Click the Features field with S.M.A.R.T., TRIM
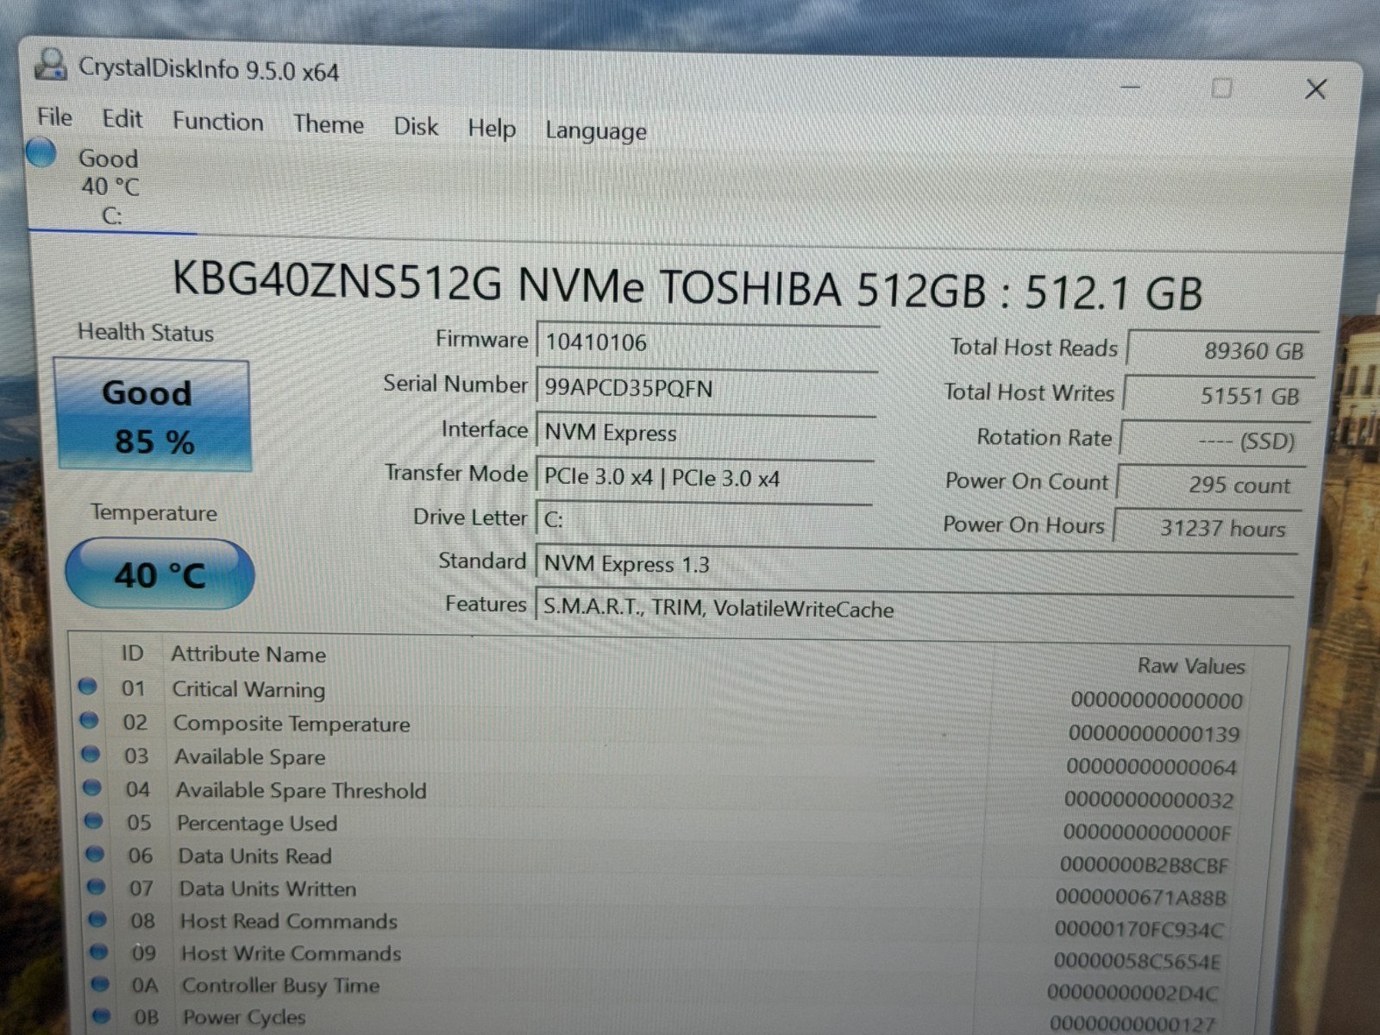The image size is (1380, 1035). pos(914,608)
